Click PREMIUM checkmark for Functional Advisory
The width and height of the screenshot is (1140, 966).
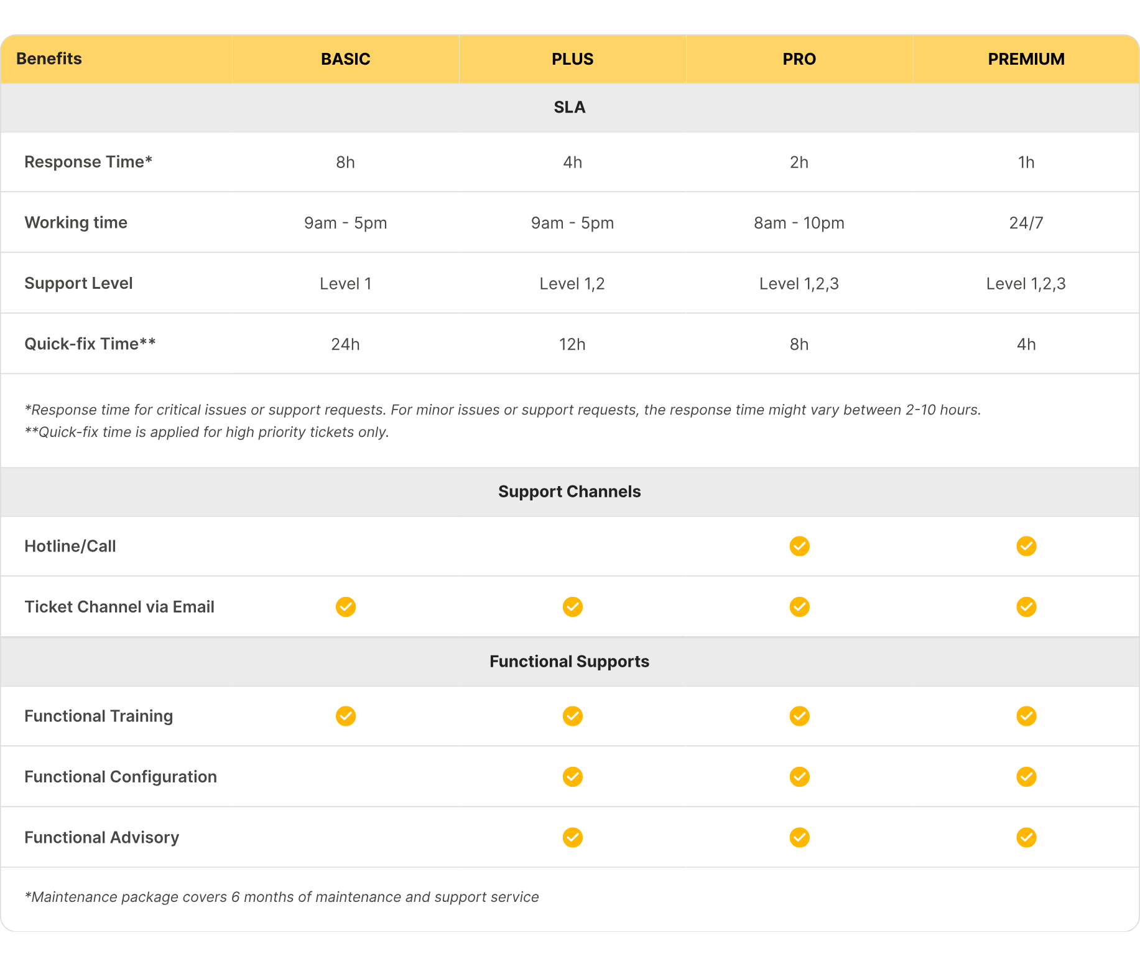tap(1026, 837)
